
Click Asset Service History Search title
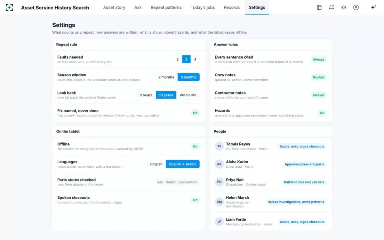55,8
